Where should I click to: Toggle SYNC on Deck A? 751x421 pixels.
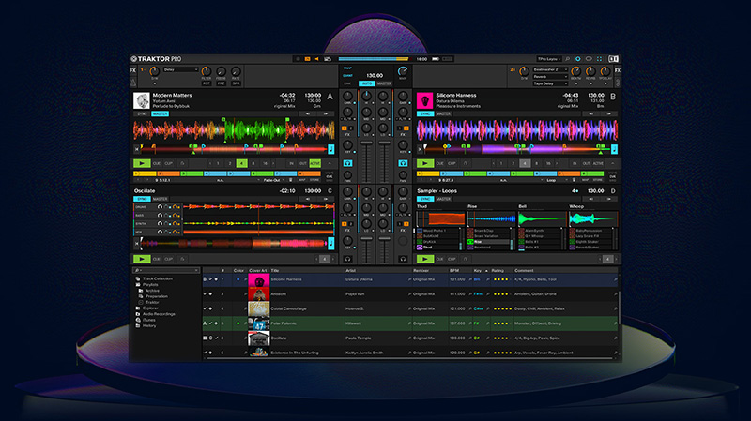(x=143, y=113)
